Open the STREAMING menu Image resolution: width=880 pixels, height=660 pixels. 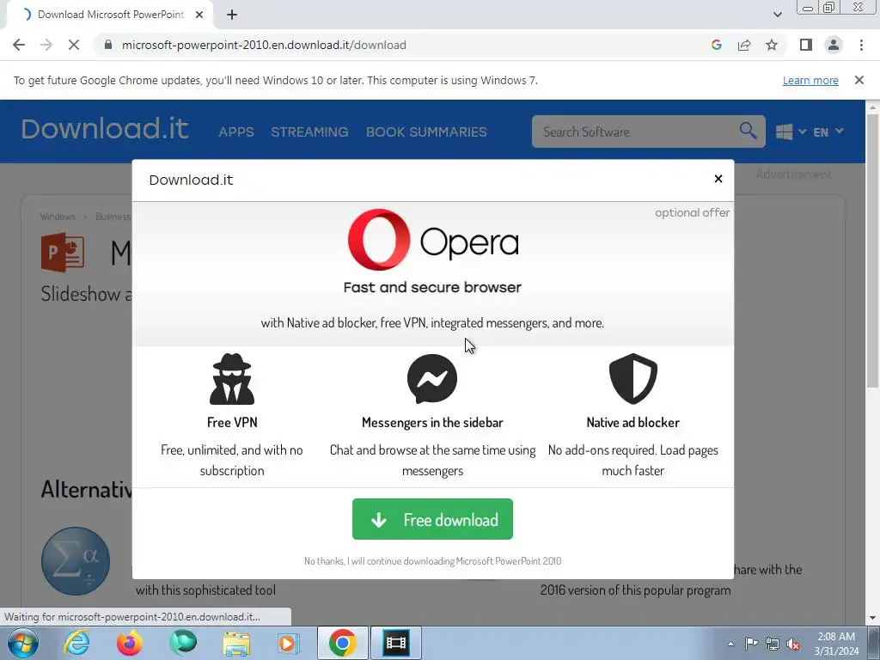(x=309, y=131)
